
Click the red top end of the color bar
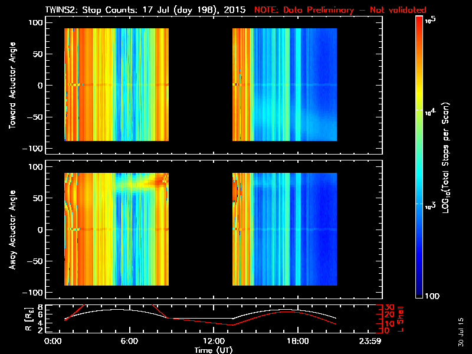click(419, 24)
